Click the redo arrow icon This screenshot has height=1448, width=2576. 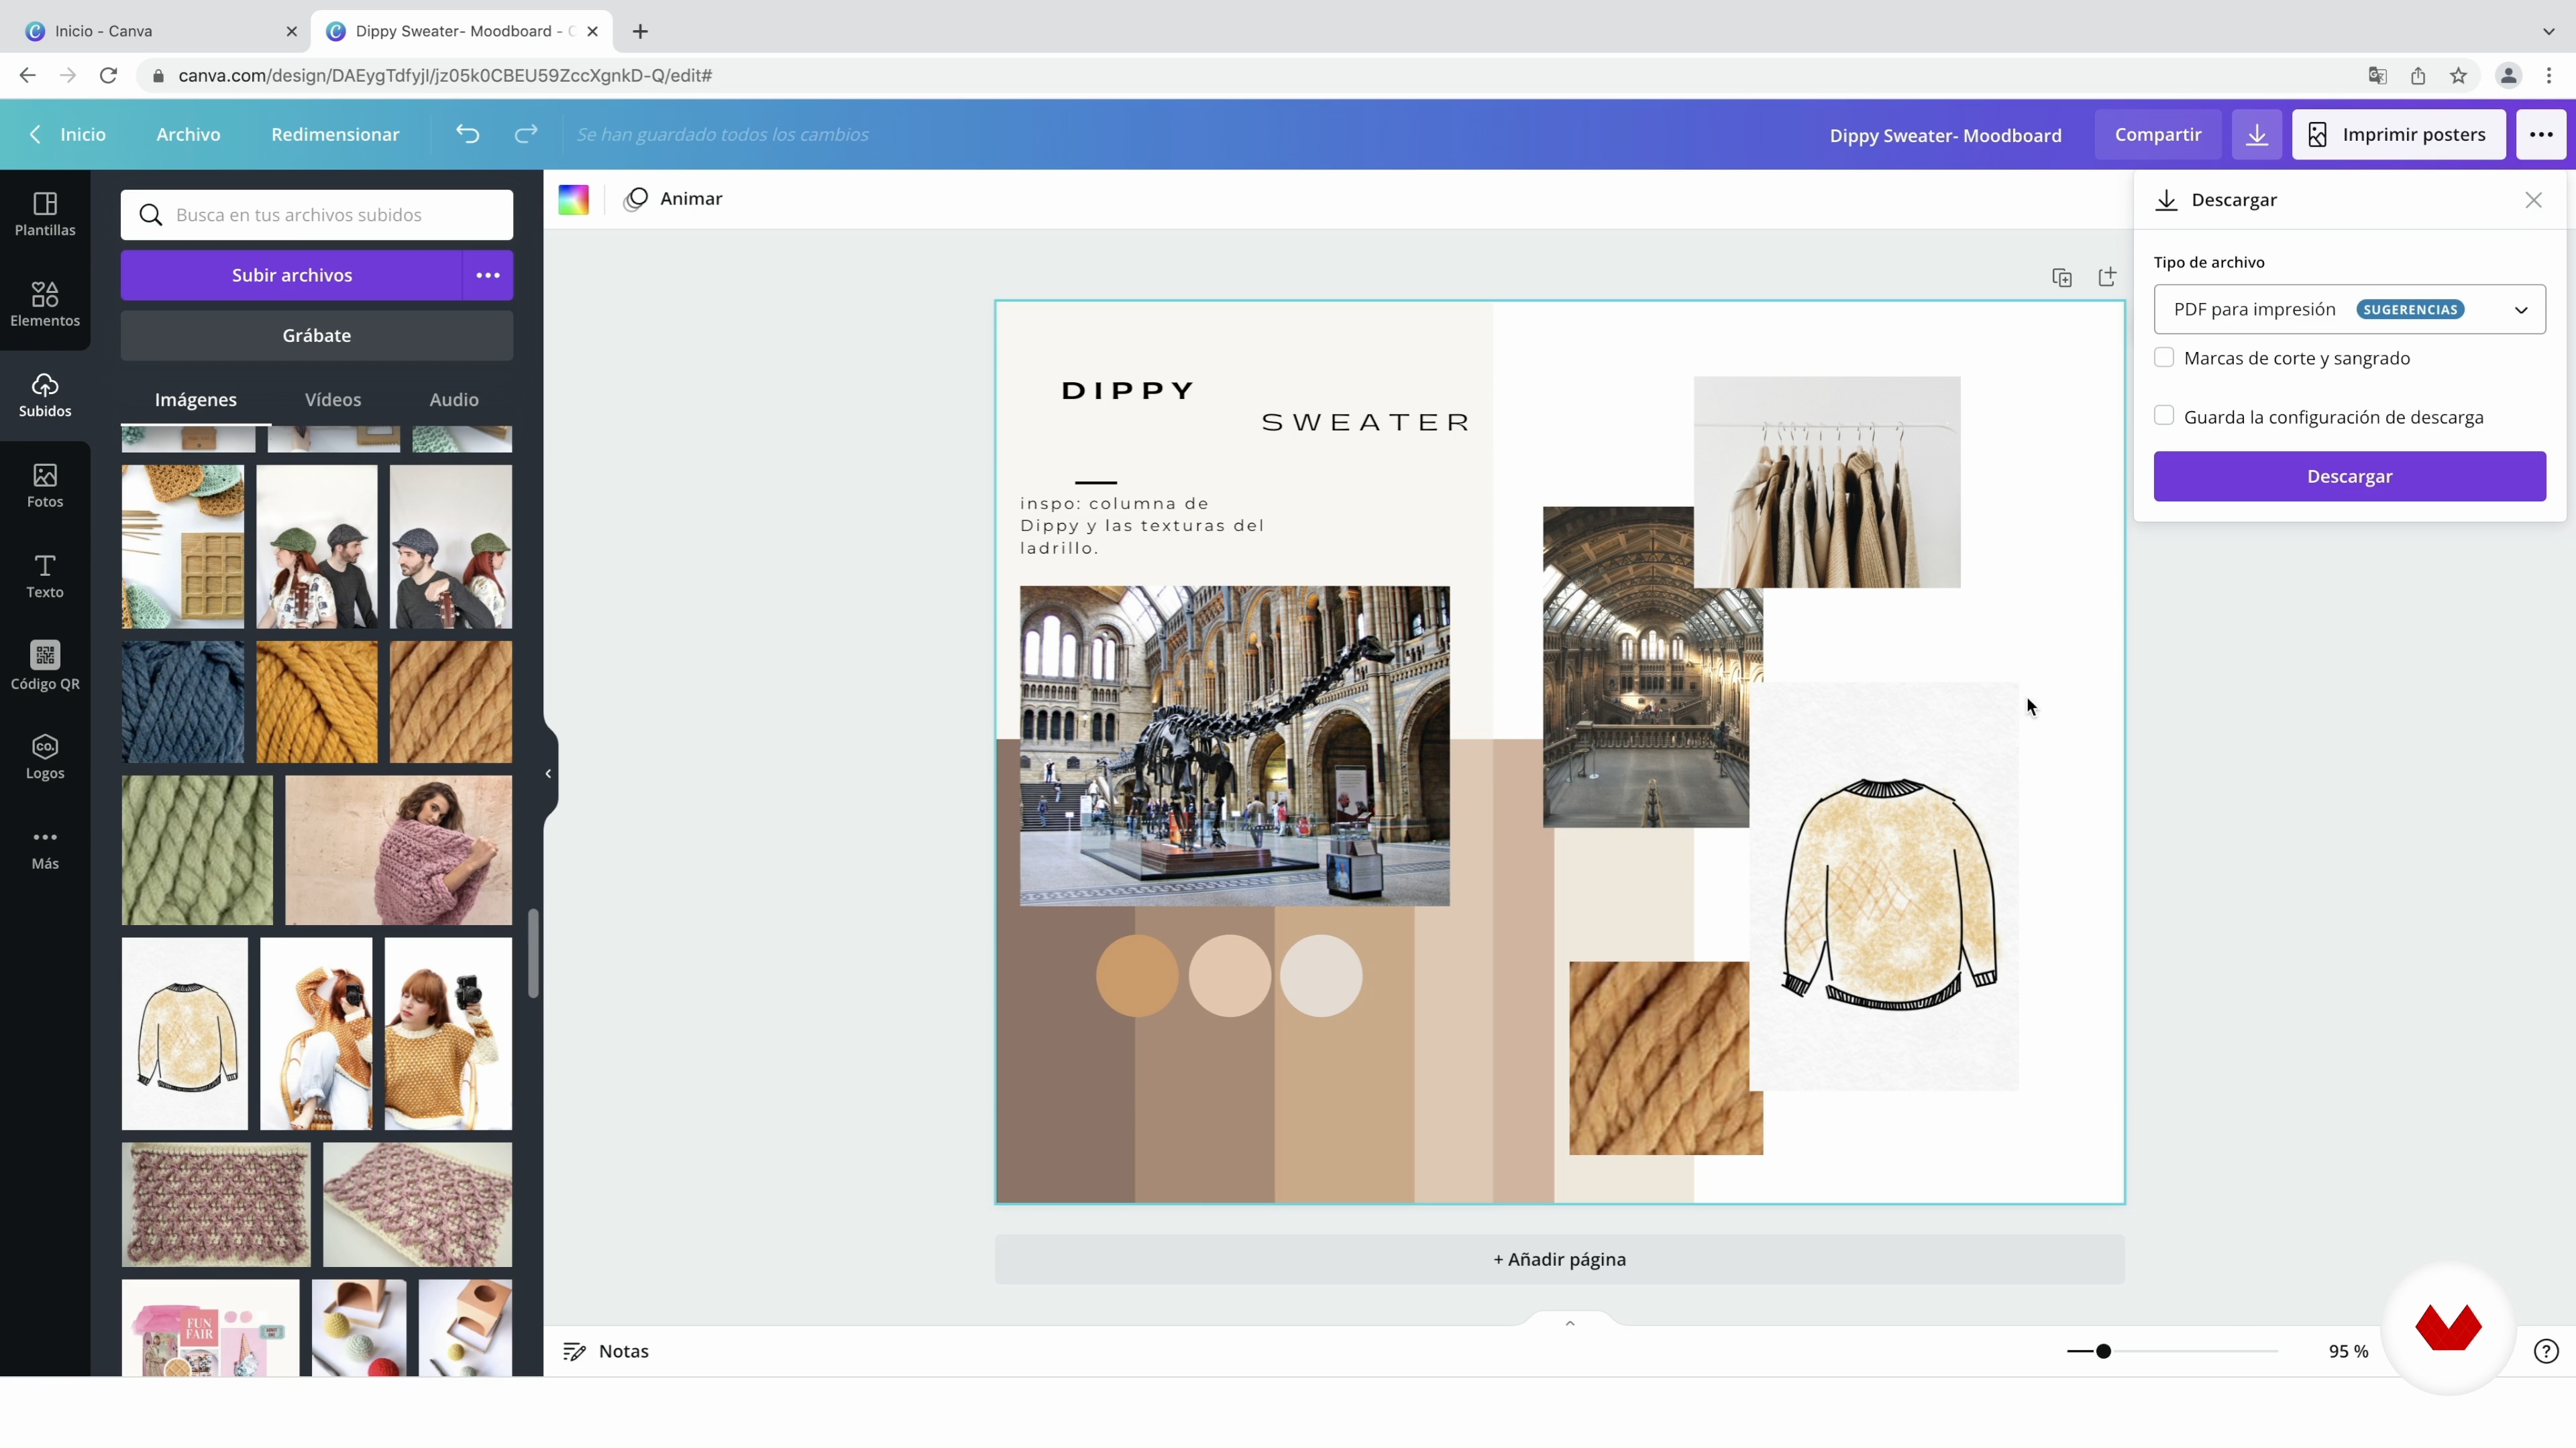tap(526, 134)
